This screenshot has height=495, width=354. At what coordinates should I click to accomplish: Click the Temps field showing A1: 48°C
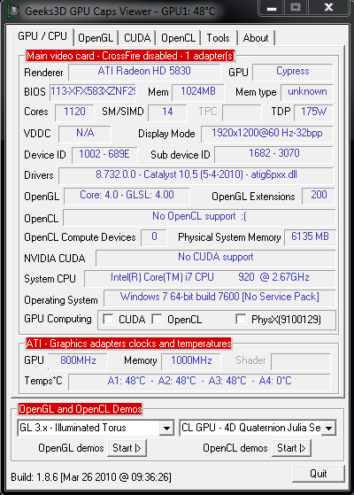point(199,382)
